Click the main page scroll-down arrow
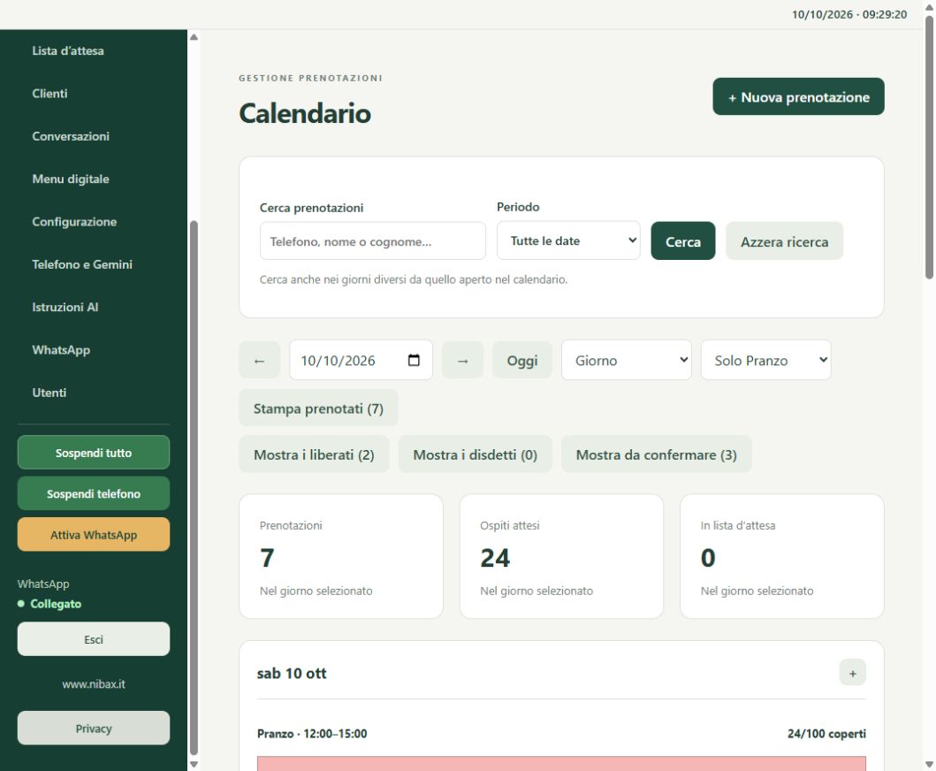936x771 pixels. 929,765
